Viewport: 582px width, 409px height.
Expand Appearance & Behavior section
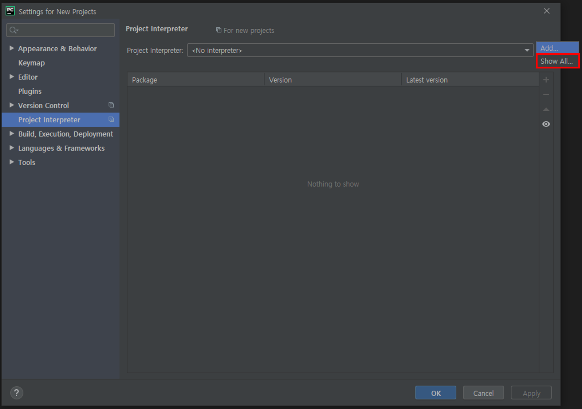click(x=12, y=48)
